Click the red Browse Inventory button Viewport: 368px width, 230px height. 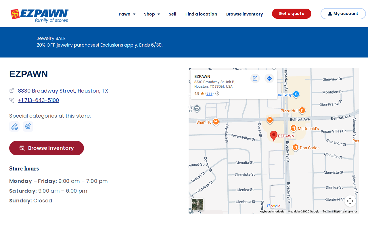[x=47, y=148]
